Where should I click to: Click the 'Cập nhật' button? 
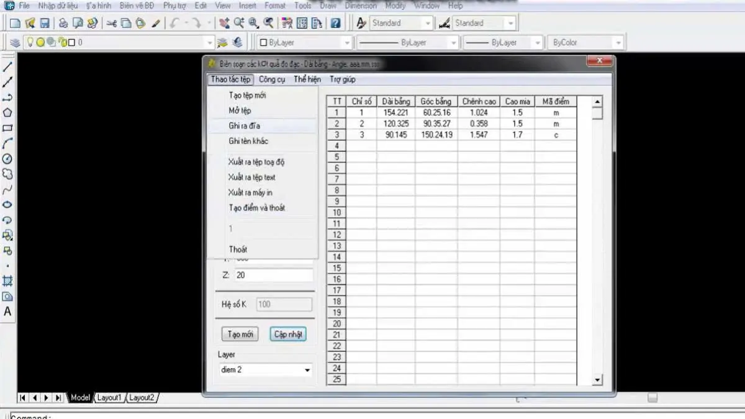(x=288, y=334)
